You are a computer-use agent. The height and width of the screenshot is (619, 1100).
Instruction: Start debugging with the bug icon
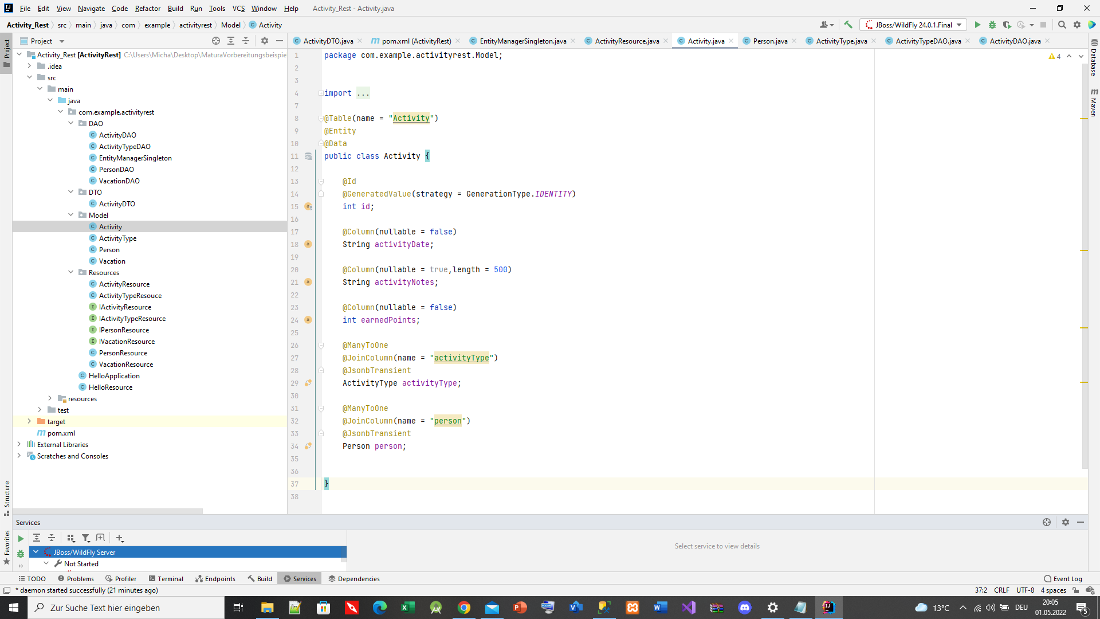pyautogui.click(x=992, y=25)
